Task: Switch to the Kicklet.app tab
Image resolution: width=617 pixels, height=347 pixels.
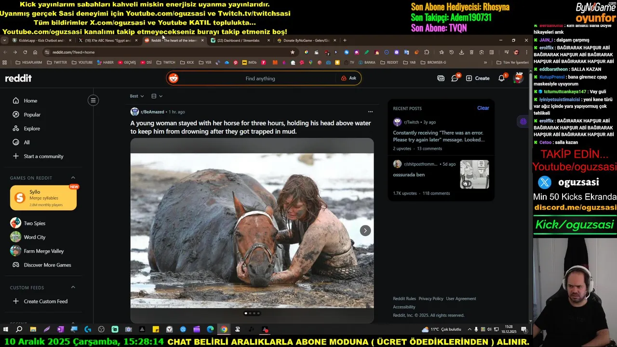Action: tap(42, 40)
